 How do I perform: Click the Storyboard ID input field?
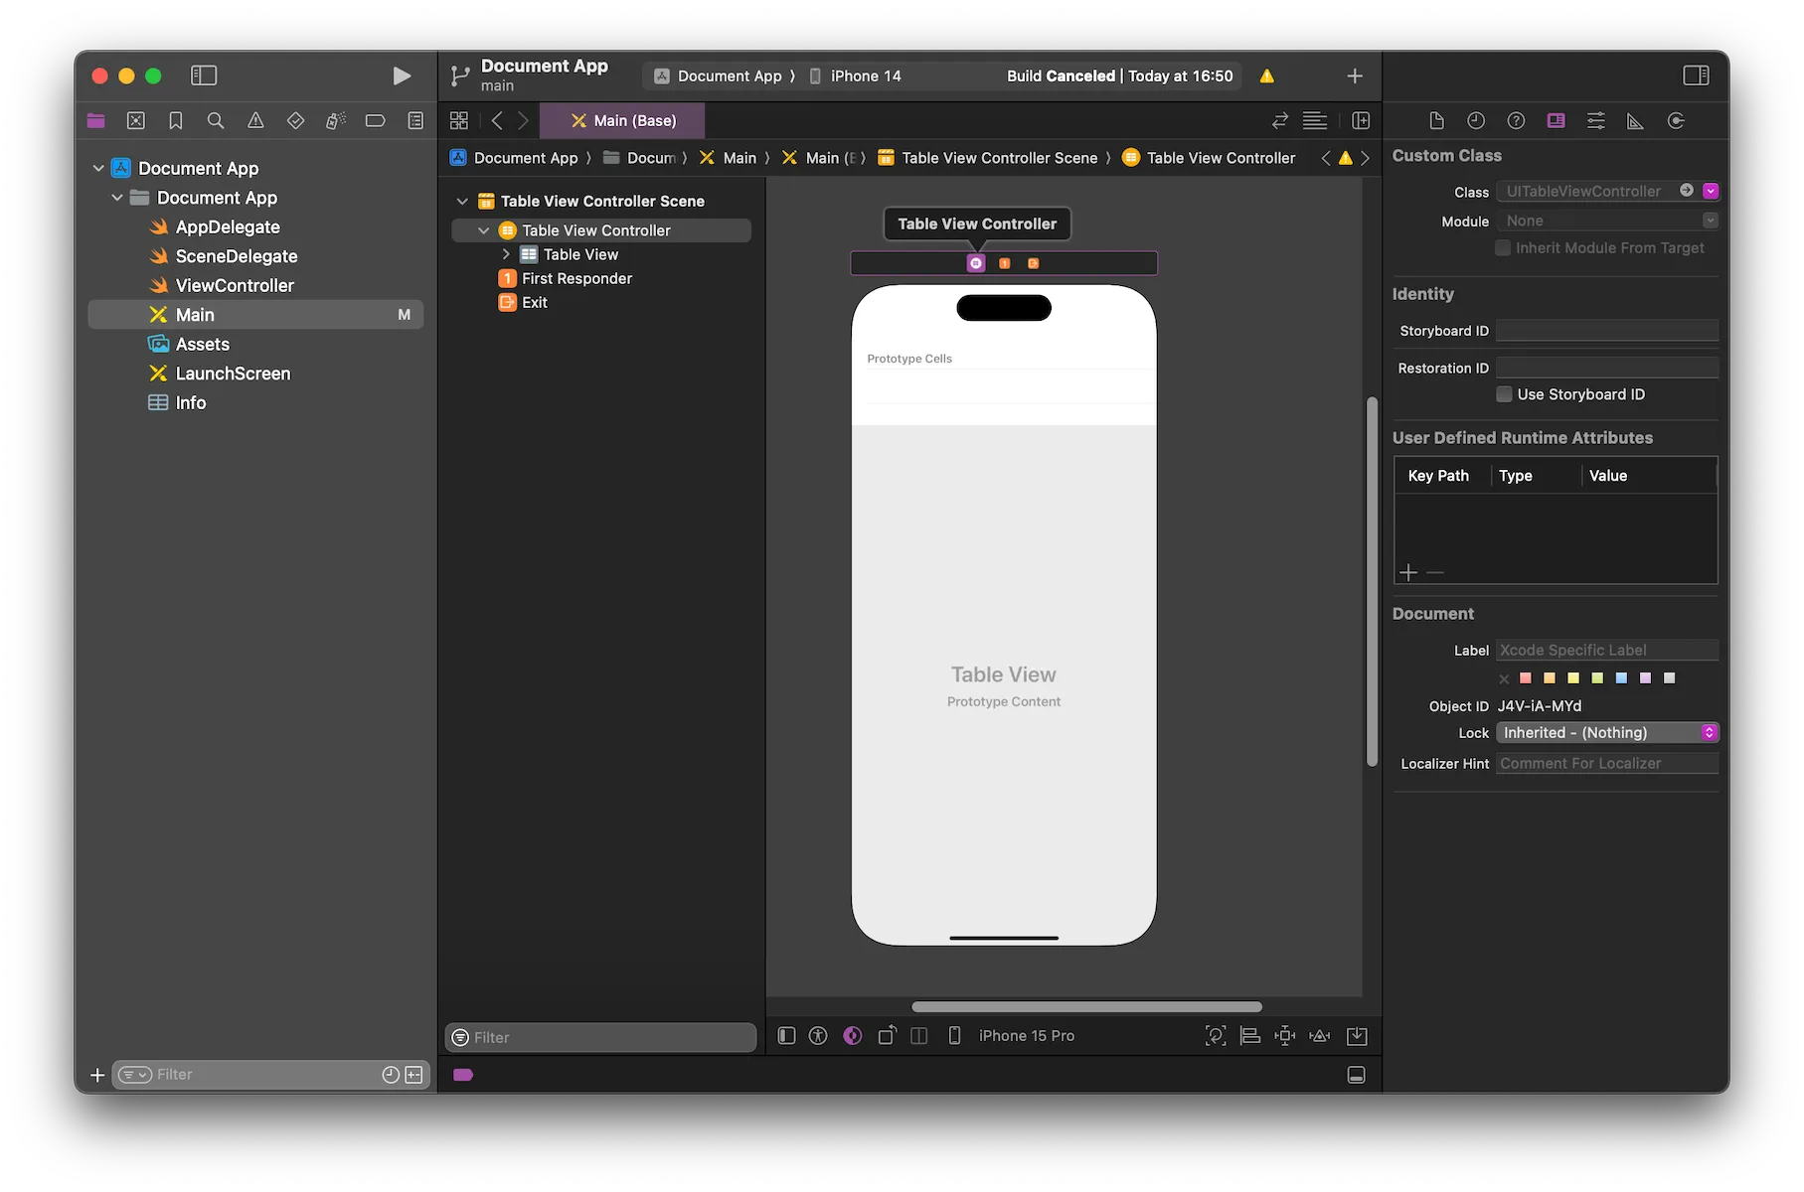[x=1606, y=331]
